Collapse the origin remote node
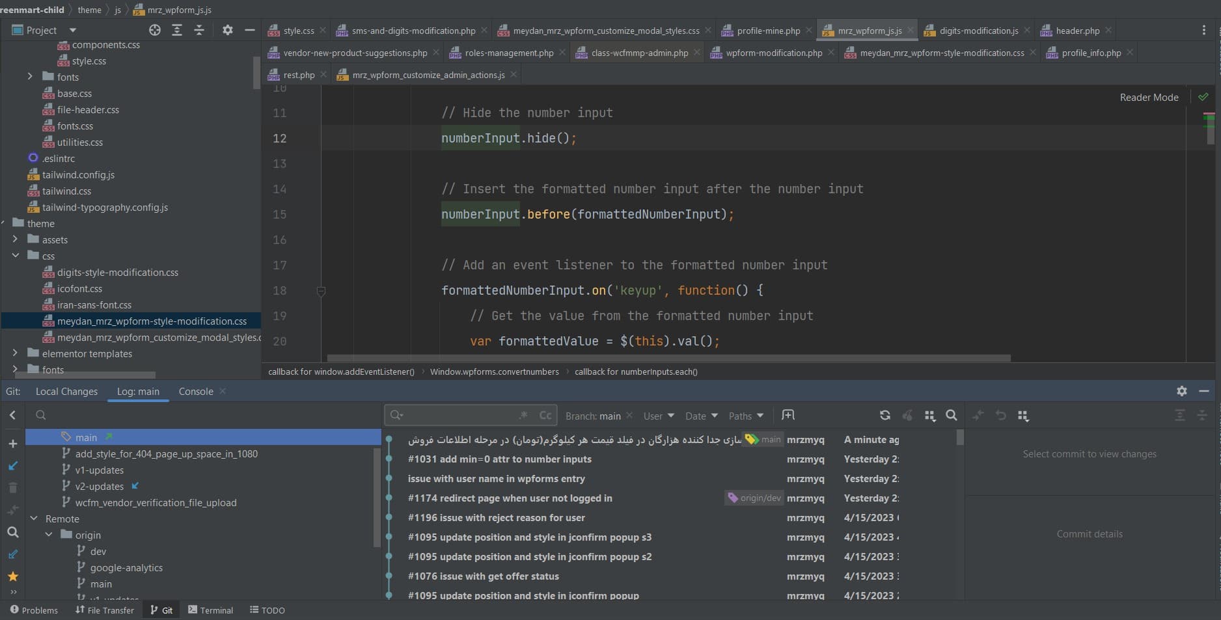The image size is (1221, 620). [x=49, y=535]
